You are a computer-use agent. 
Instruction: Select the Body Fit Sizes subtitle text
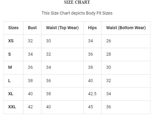click(77, 13)
